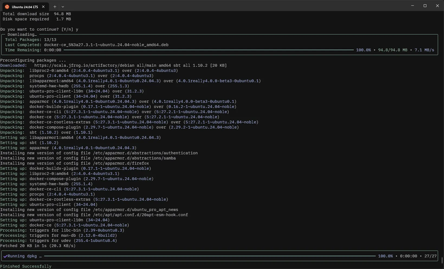Click config file path /etc/apparmor.d/firefox
444x269 pixels.
tap(121, 163)
